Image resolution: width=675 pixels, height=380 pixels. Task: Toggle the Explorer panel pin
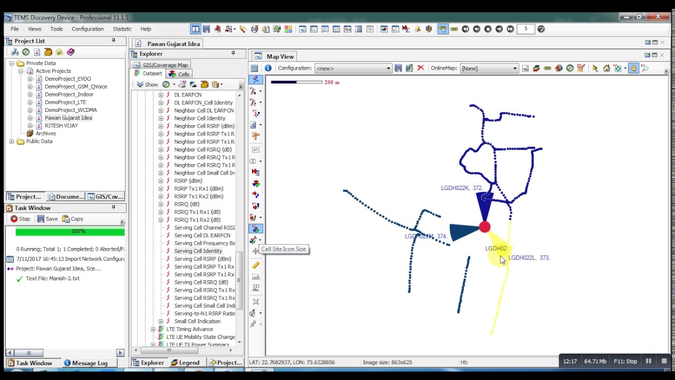tap(233, 53)
